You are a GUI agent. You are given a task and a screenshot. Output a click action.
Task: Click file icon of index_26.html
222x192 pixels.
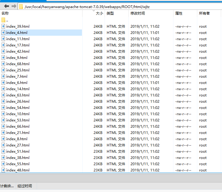(x=3, y=102)
